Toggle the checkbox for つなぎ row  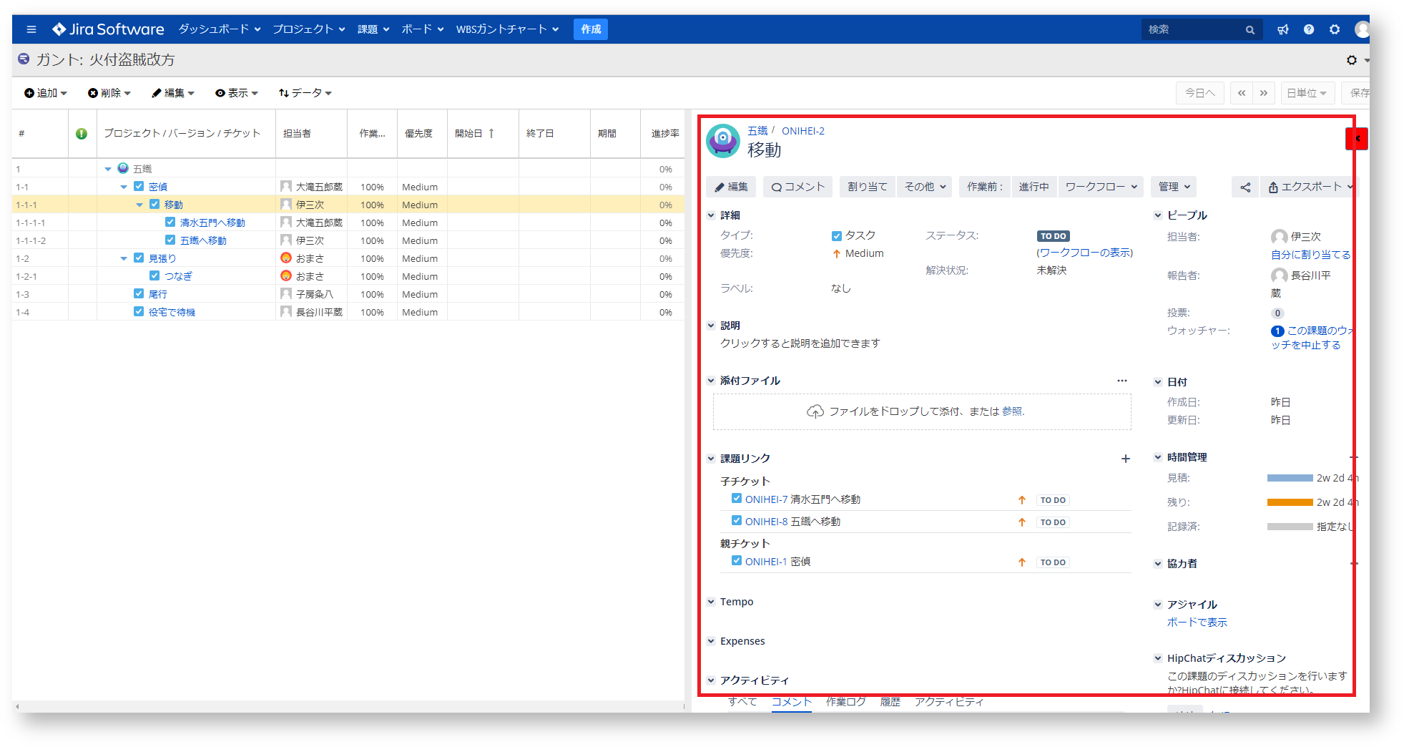(154, 275)
